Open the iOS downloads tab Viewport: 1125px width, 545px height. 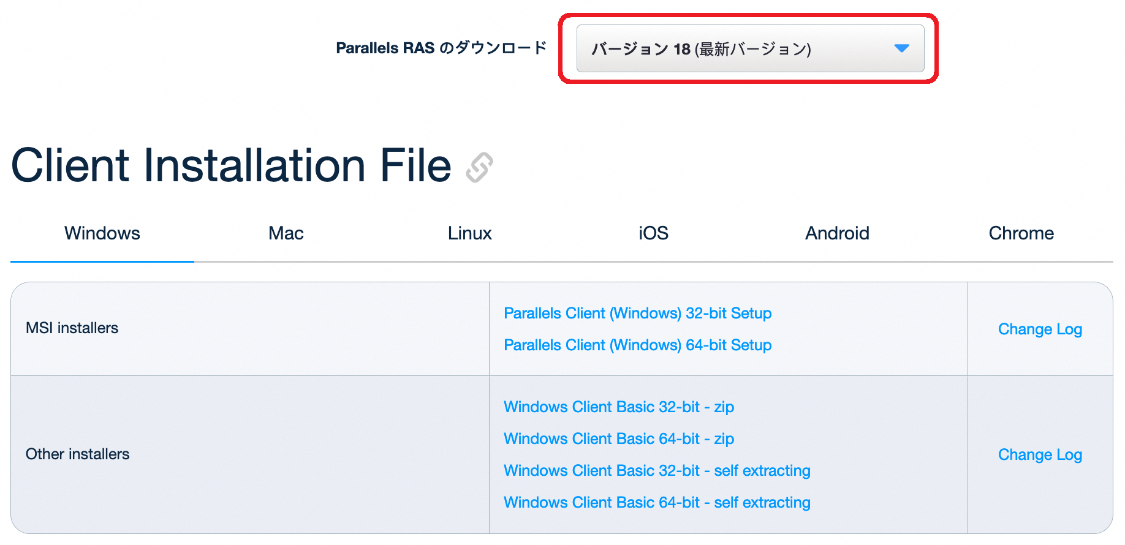(652, 233)
